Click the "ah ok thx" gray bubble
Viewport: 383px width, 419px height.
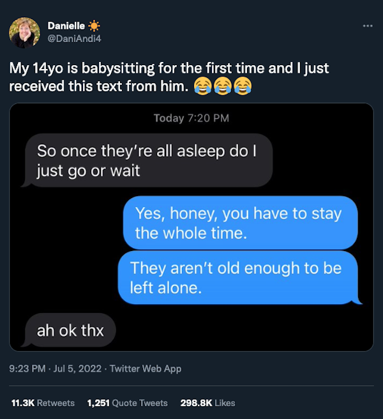pos(70,330)
